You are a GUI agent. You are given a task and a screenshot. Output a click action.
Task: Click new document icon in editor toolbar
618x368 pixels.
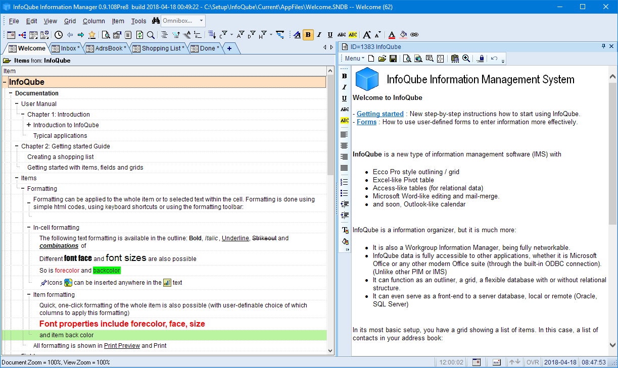371,59
